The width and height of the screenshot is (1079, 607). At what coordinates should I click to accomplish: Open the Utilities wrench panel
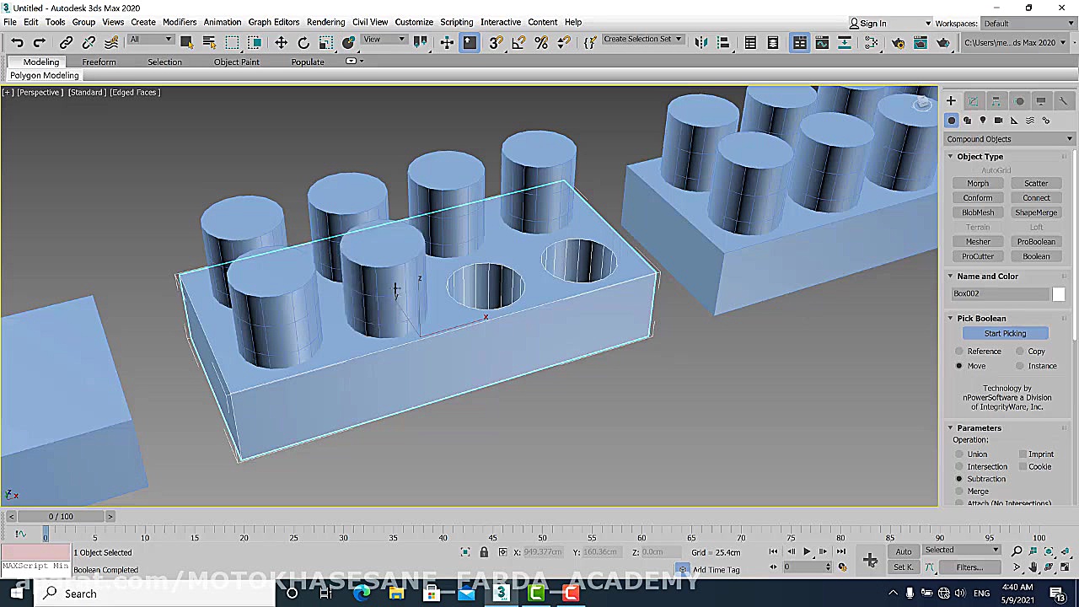click(x=1063, y=101)
